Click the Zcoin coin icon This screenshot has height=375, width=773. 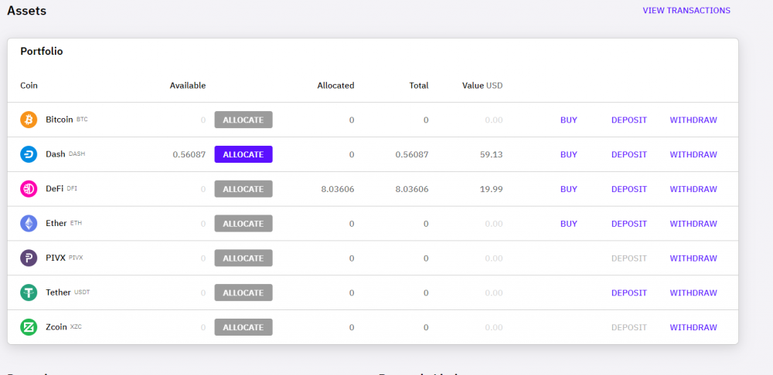pos(29,327)
